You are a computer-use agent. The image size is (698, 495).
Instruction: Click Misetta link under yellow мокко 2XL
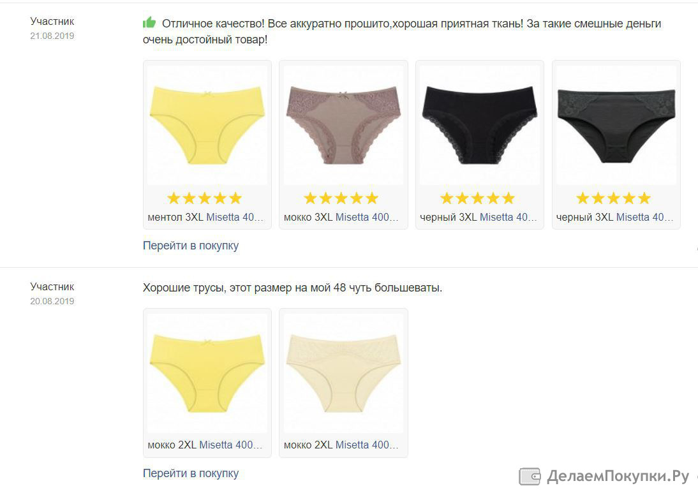(230, 445)
